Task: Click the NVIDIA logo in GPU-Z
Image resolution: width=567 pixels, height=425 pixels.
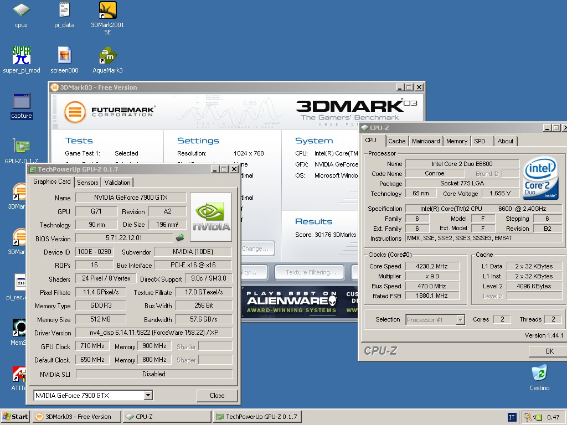Action: tap(211, 217)
